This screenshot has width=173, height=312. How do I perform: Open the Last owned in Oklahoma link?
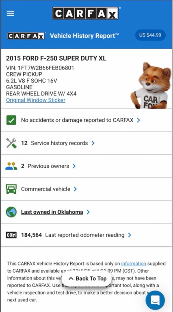pos(52,212)
